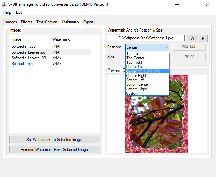This screenshot has height=177, width=216.
Task: Select Softpedia 1.jpg in the image list
Action: point(51,46)
